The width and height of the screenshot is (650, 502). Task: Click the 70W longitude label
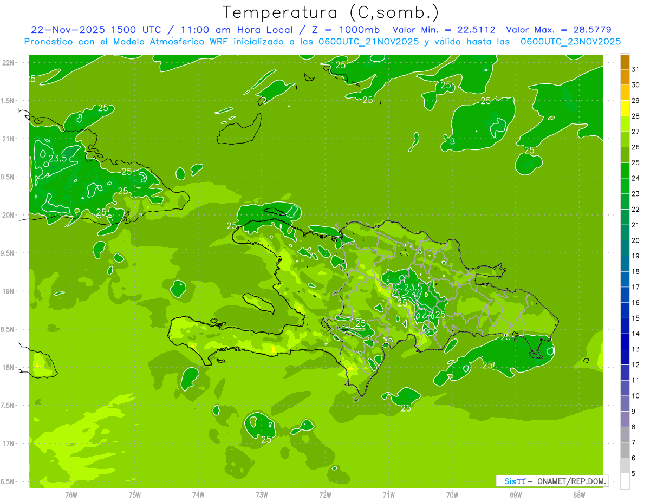click(452, 495)
